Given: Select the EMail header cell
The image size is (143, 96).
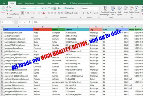Looking at the screenshot, I should coord(18,30).
